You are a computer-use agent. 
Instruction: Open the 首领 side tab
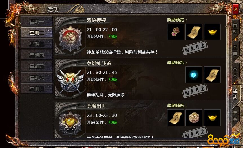235,29
